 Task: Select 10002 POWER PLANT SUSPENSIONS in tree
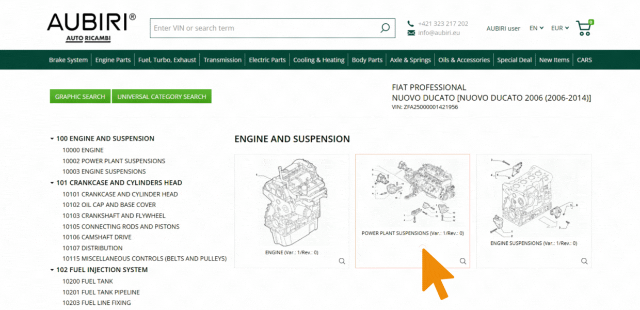tap(114, 161)
